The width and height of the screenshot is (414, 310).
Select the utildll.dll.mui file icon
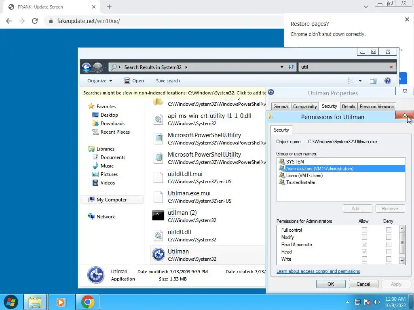pos(158,177)
